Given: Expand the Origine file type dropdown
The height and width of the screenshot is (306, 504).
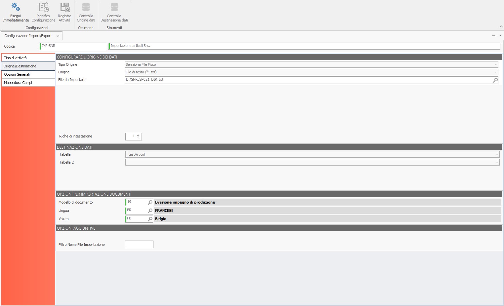Looking at the screenshot, I should pos(495,72).
